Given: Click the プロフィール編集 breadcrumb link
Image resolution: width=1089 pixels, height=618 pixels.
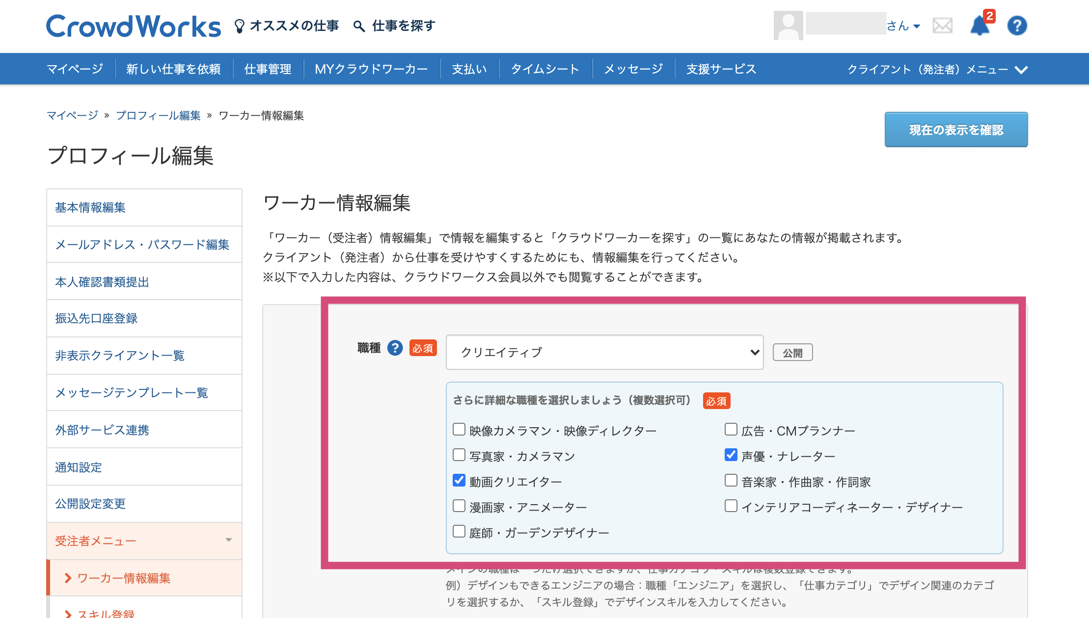Looking at the screenshot, I should click(x=158, y=116).
